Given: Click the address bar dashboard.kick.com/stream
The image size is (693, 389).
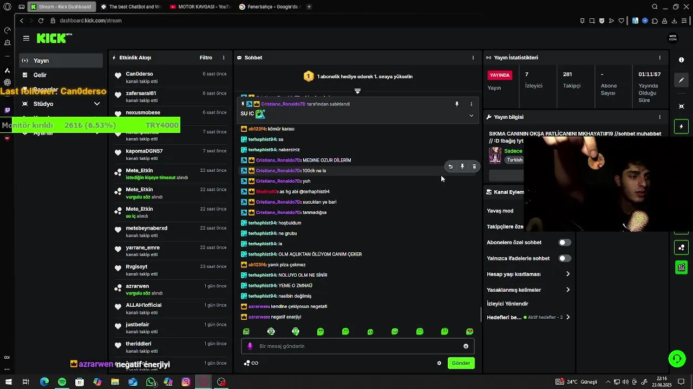Looking at the screenshot, I should (90, 21).
